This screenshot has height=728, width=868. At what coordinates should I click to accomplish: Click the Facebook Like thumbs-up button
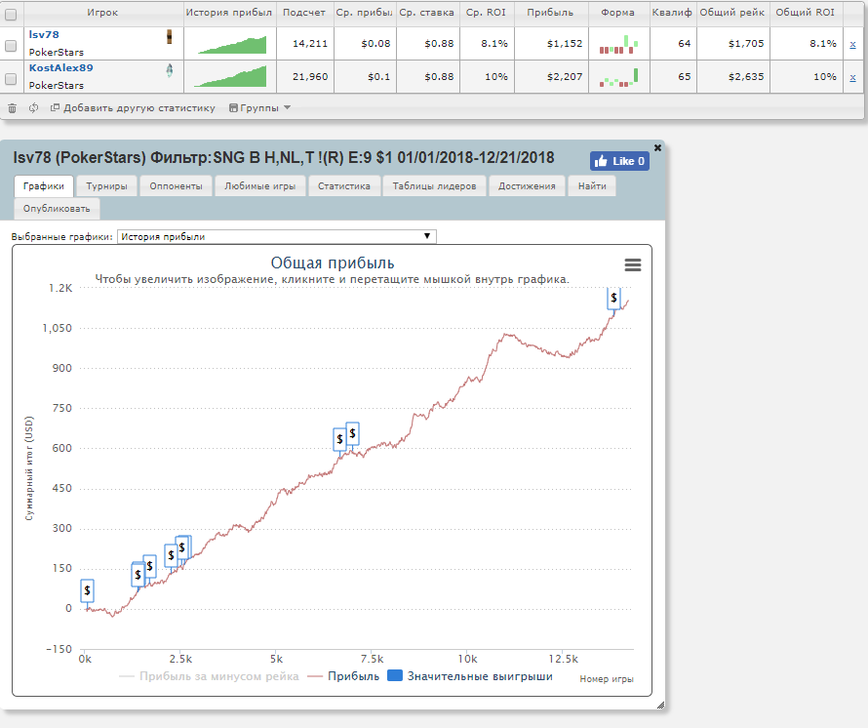click(x=619, y=161)
